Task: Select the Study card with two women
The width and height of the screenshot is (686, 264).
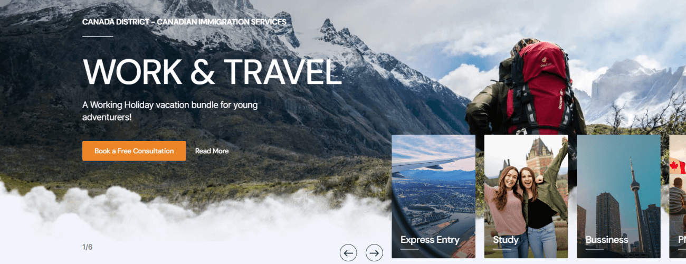Action: (x=526, y=196)
